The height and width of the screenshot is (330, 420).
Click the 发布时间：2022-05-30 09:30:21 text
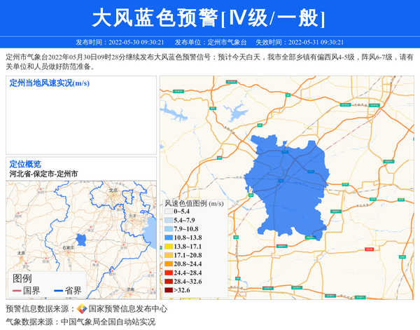tap(120, 42)
